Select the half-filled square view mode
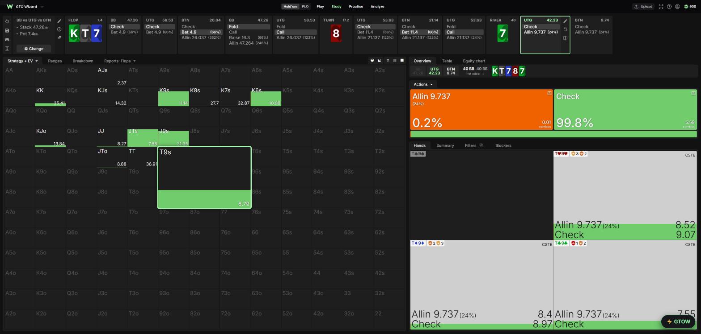The height and width of the screenshot is (334, 701). point(379,60)
